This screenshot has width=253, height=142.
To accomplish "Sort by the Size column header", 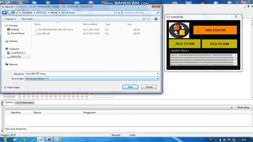I will pos(129,24).
